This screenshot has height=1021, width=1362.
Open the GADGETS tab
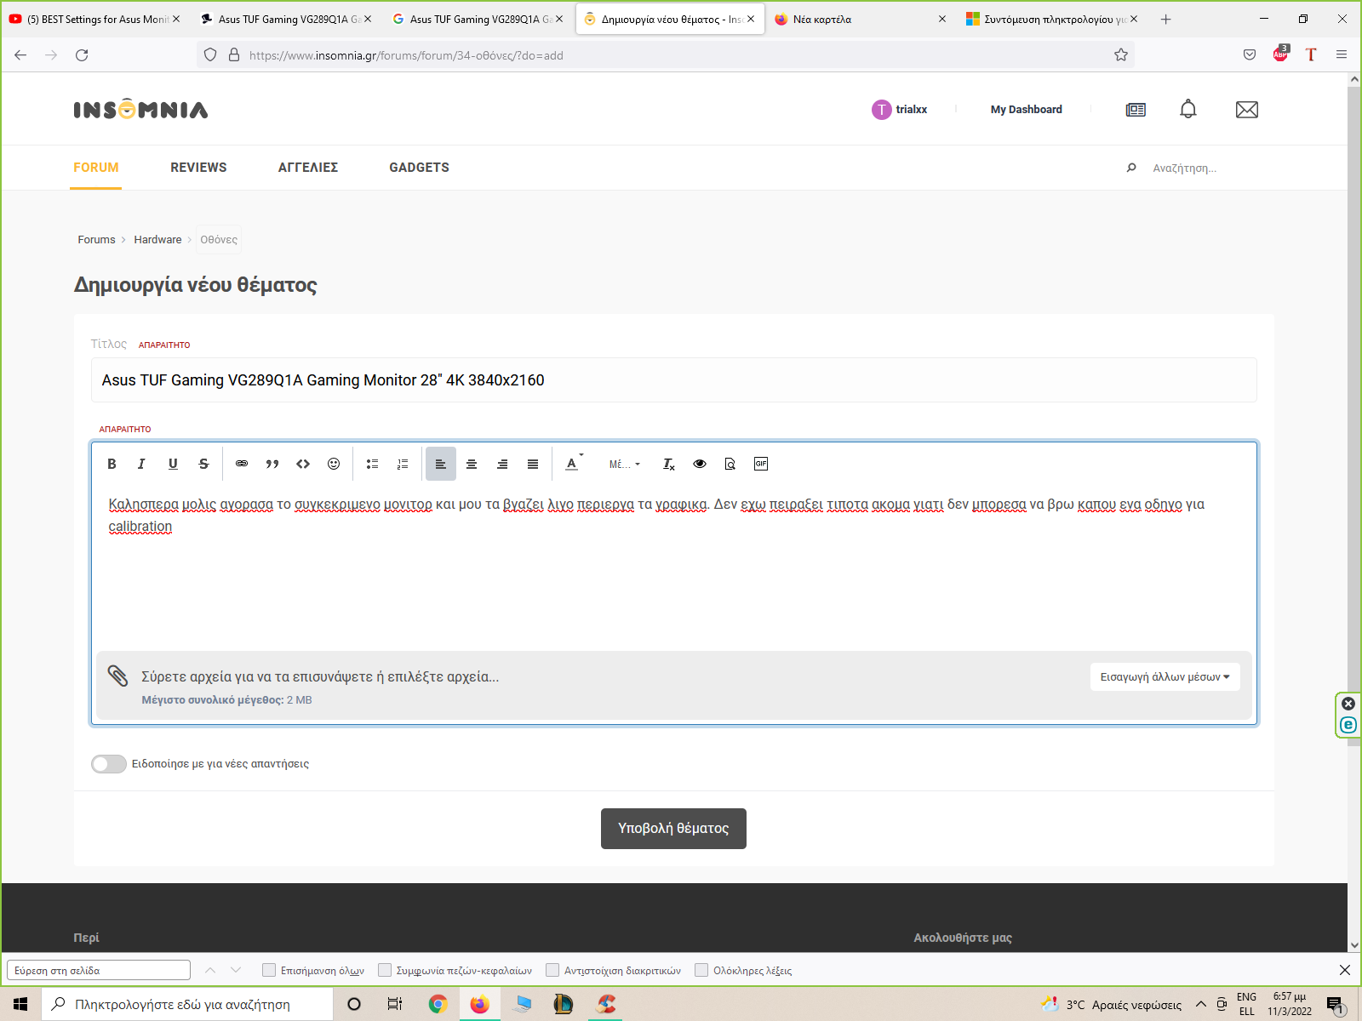[x=419, y=168]
